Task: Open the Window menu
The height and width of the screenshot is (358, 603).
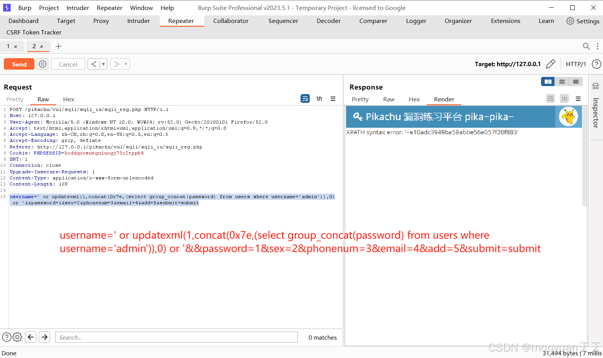Action: (x=141, y=8)
